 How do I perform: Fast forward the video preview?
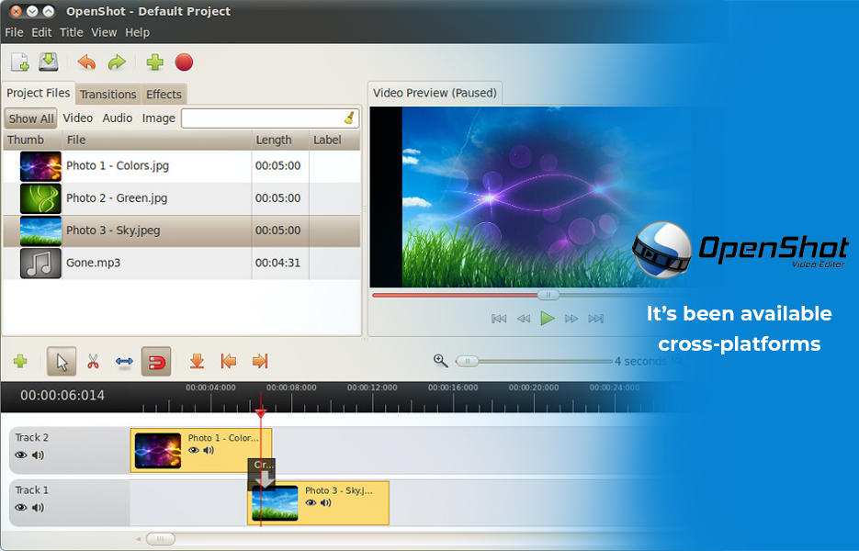point(571,319)
